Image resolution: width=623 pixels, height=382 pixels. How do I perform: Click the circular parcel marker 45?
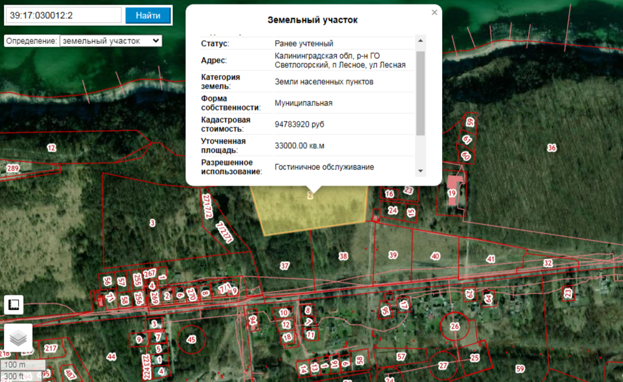point(191,339)
